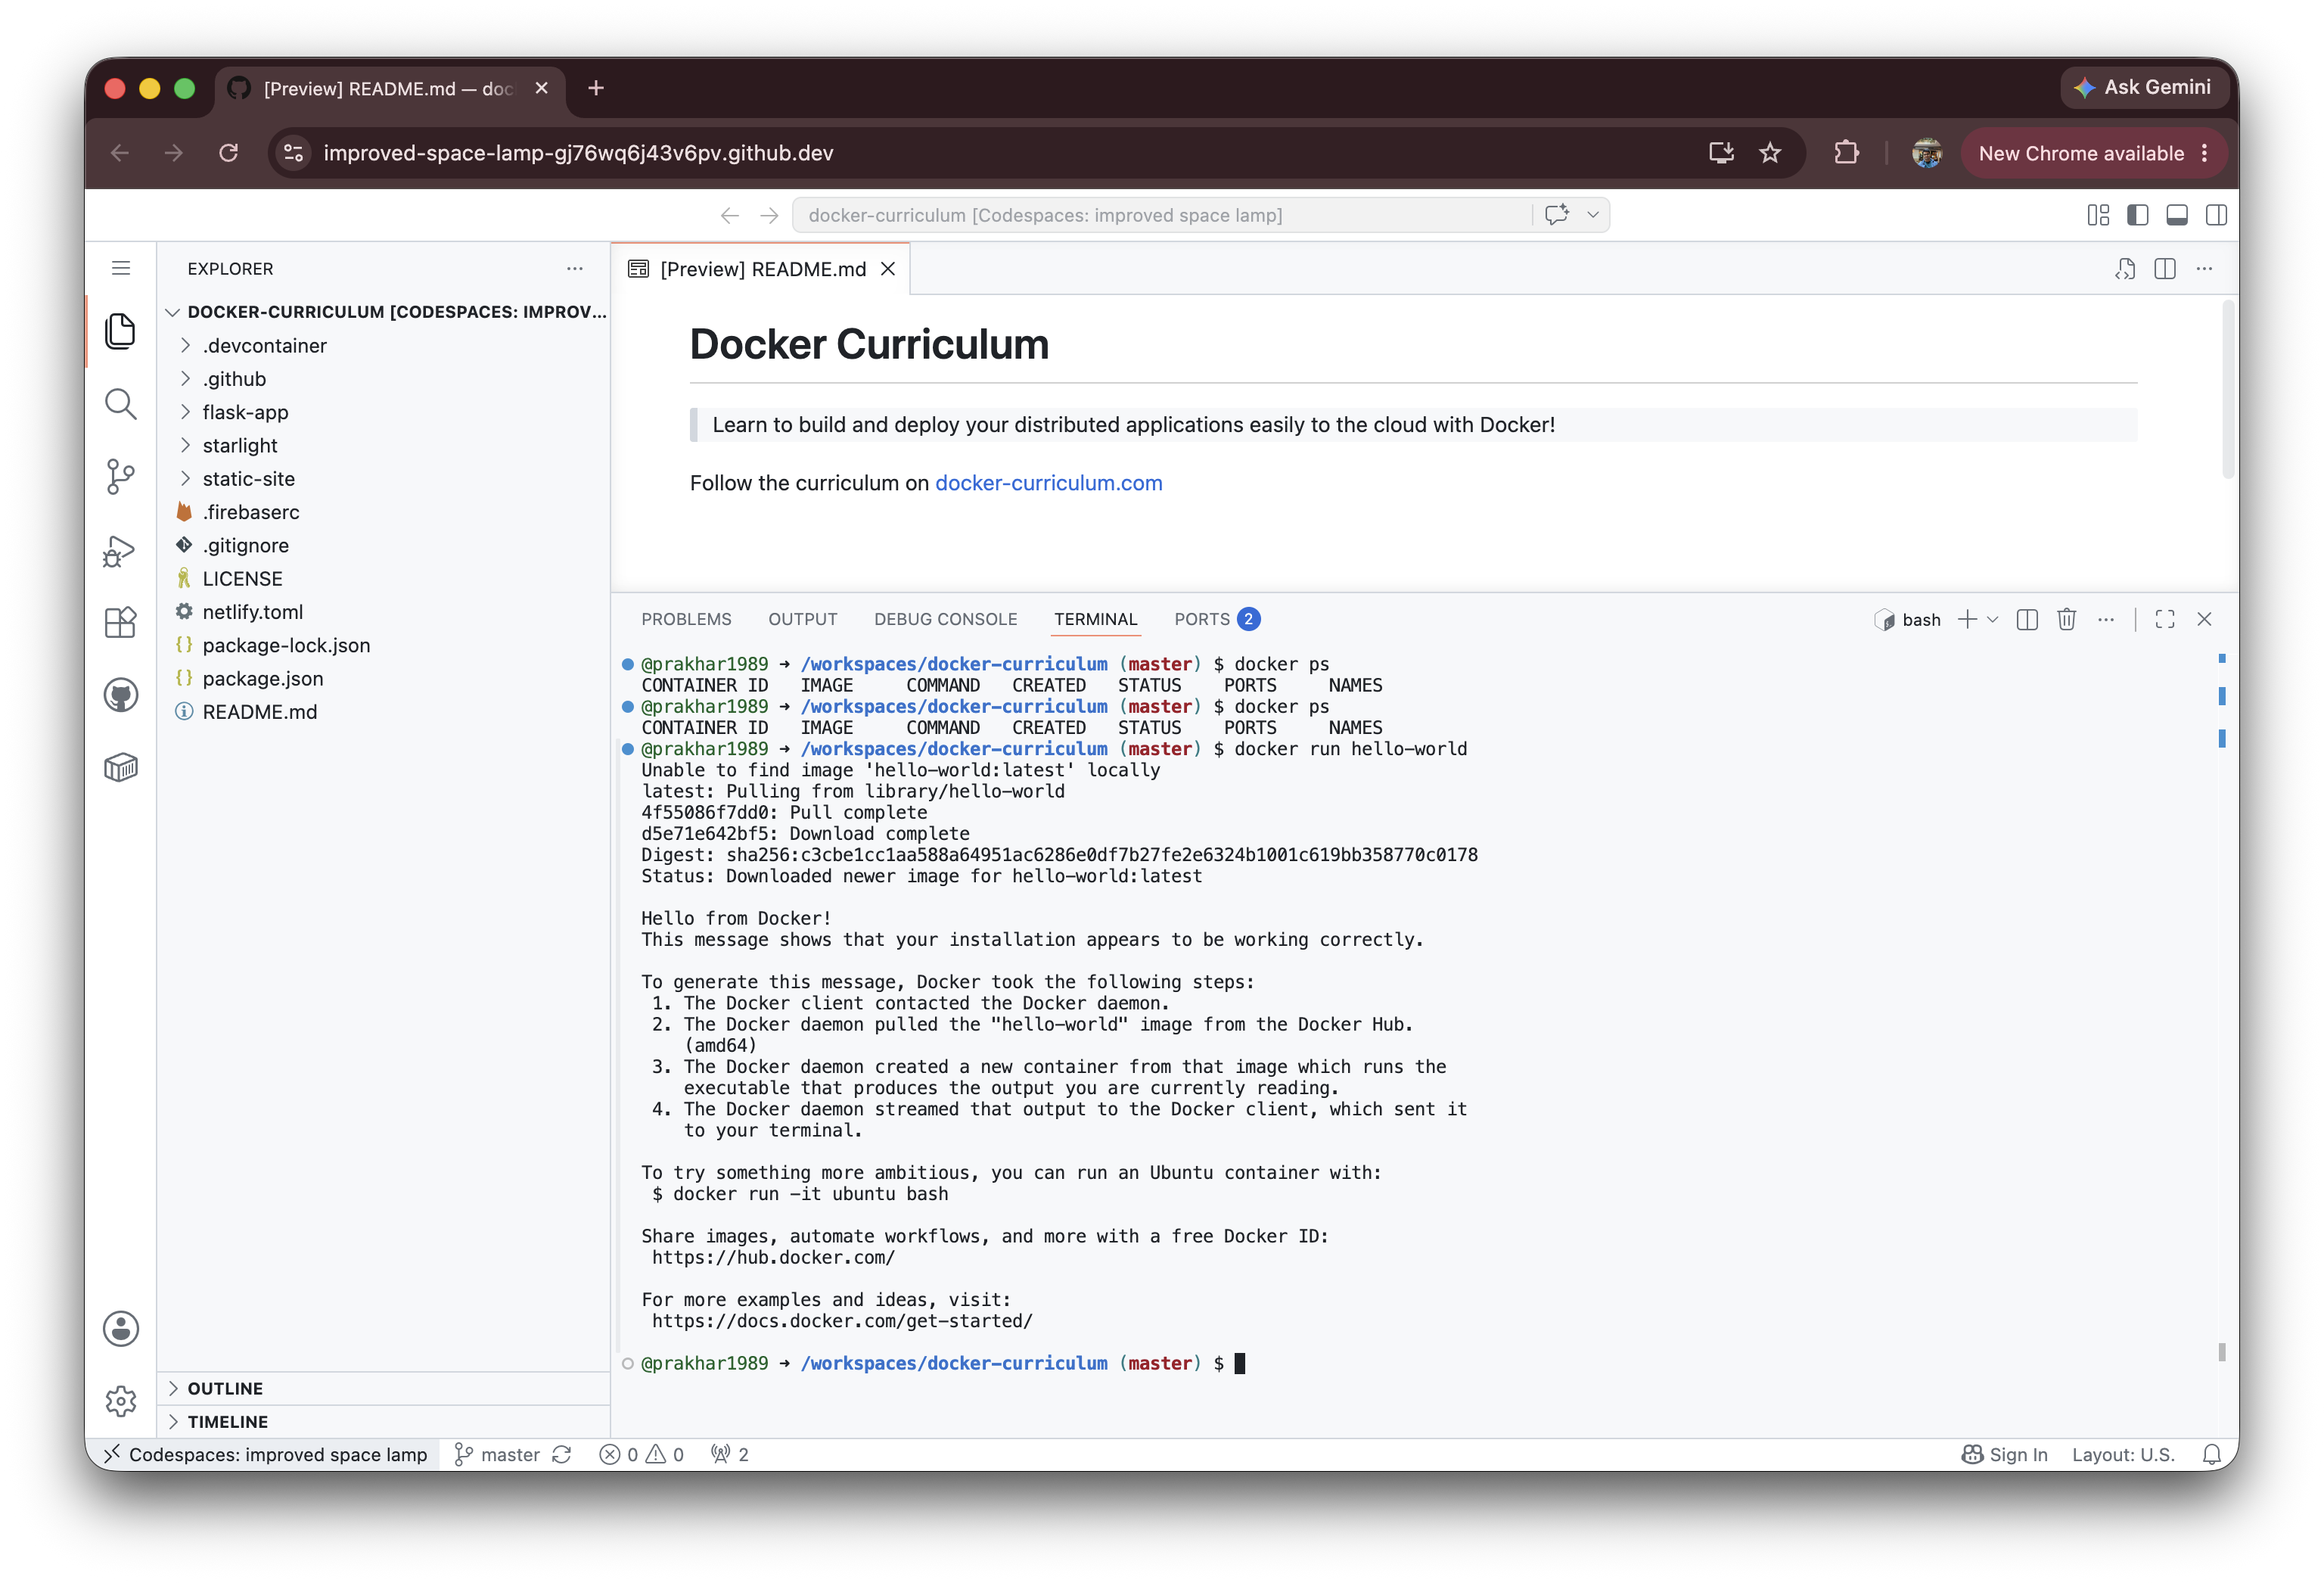The image size is (2324, 1583).
Task: Open the chat dropdown arrow in title bar
Action: click(x=1592, y=215)
